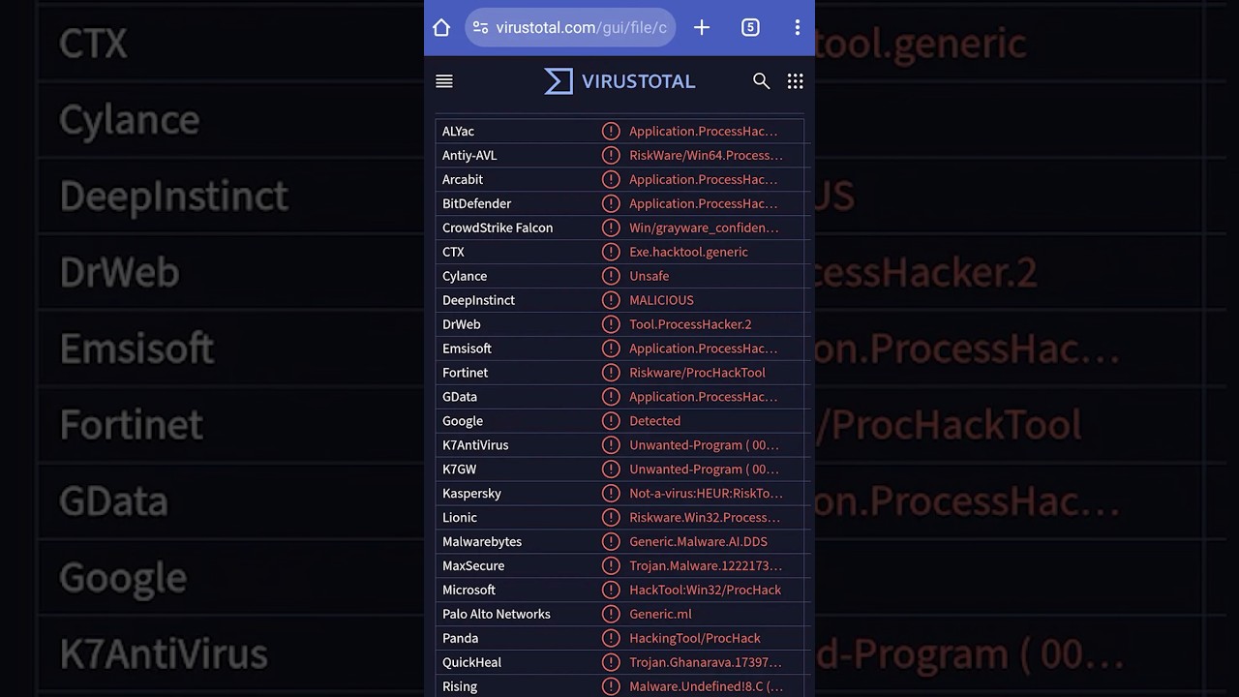Click the alert icon in Emsisoft row

coord(611,348)
